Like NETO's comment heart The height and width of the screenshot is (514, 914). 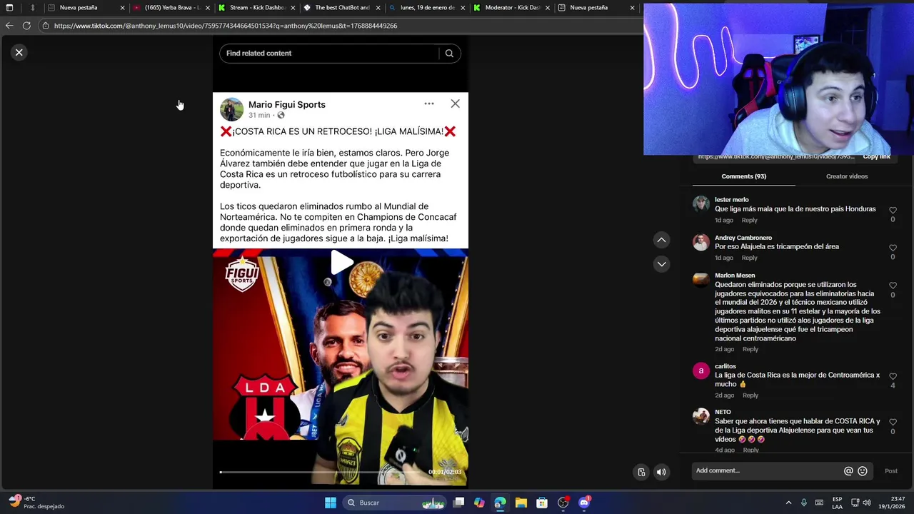[x=893, y=423]
